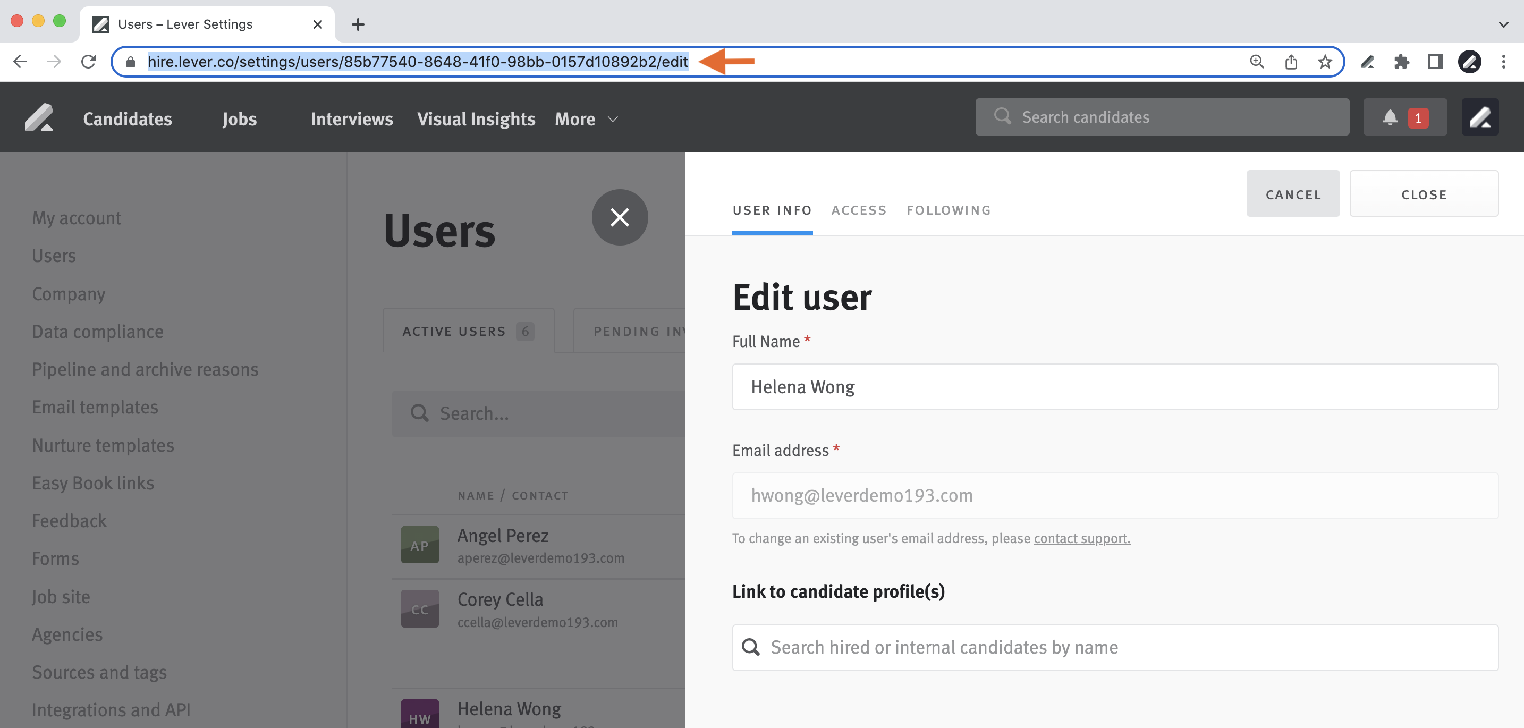Open Job site settings
This screenshot has width=1524, height=728.
pyautogui.click(x=61, y=597)
